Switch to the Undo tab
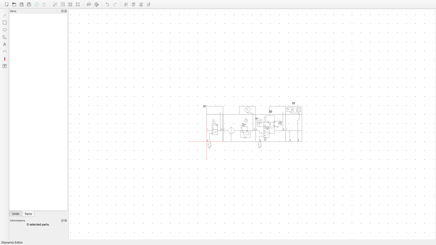This screenshot has height=245, width=436. coord(16,214)
